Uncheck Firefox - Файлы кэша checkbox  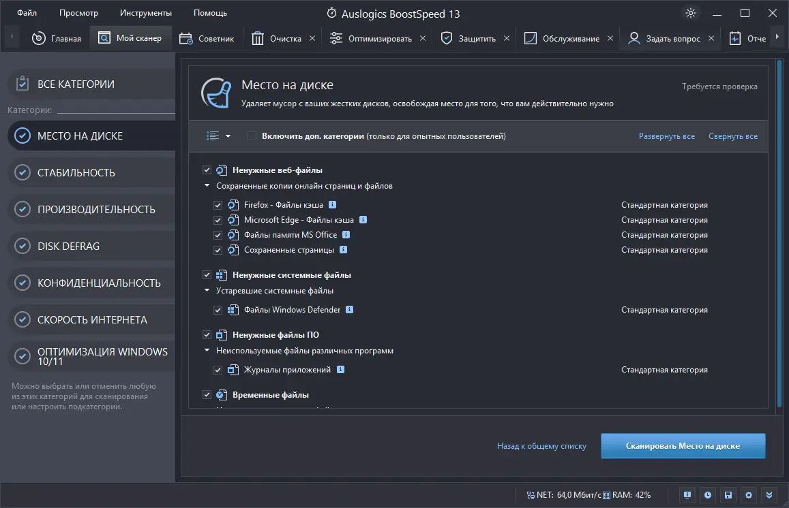coord(218,205)
